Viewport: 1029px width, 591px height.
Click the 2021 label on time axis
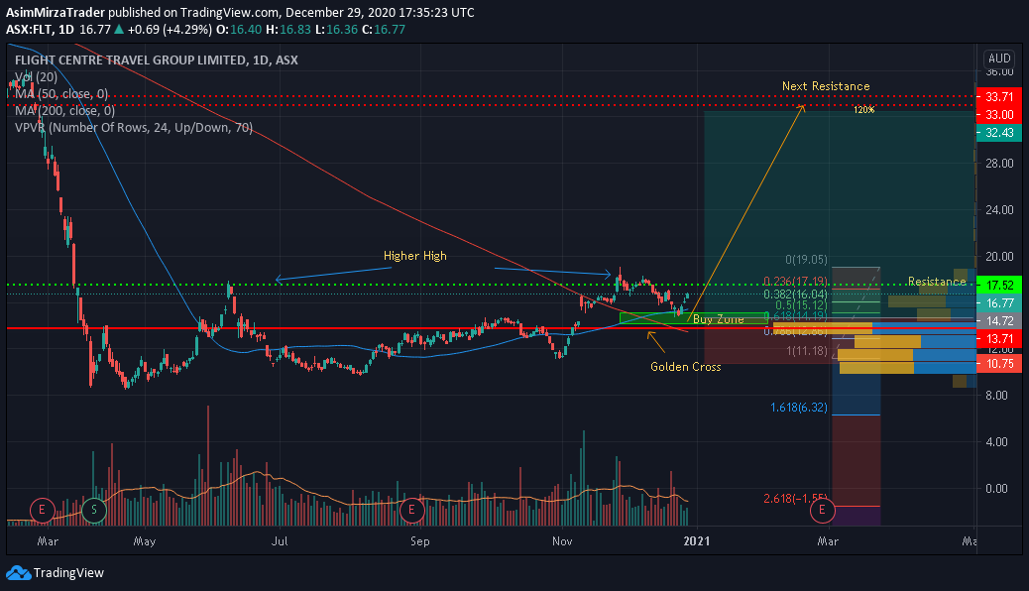[697, 541]
